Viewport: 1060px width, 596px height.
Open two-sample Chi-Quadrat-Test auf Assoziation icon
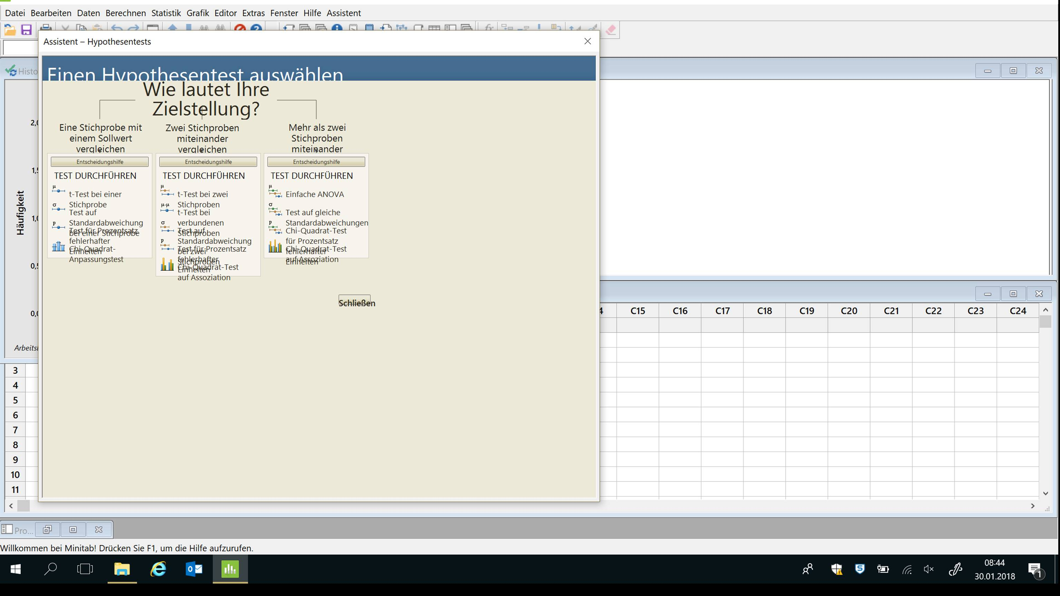[x=167, y=264]
